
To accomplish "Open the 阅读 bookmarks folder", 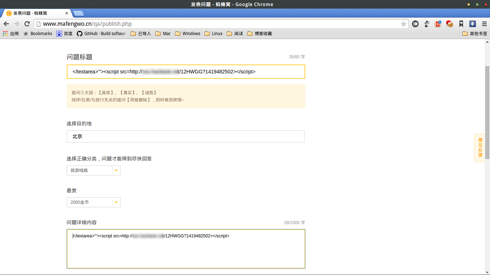I will (x=235, y=34).
